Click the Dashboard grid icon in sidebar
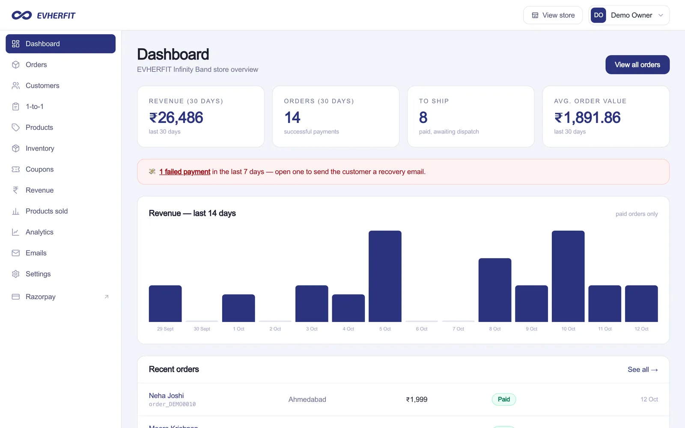Screen dimensions: 685x428 [x=16, y=44]
